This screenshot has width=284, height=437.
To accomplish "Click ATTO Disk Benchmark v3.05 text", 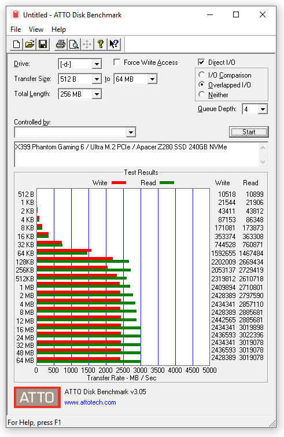I will [x=105, y=392].
